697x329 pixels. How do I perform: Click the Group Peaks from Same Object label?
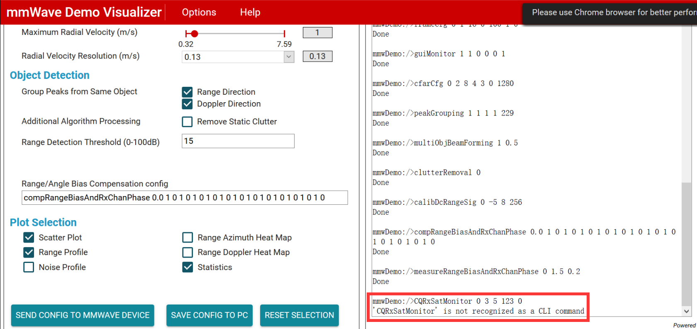click(x=79, y=91)
